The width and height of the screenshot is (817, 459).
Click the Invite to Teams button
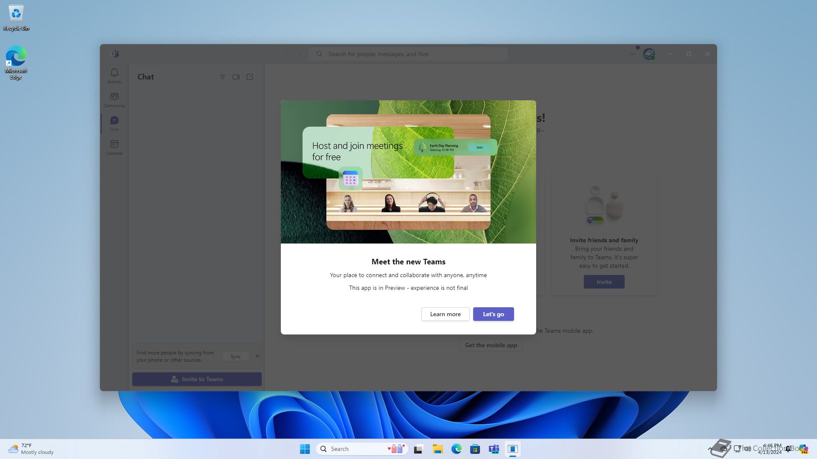click(x=197, y=379)
